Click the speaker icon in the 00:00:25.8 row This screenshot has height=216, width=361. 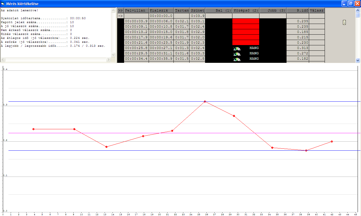(x=237, y=48)
